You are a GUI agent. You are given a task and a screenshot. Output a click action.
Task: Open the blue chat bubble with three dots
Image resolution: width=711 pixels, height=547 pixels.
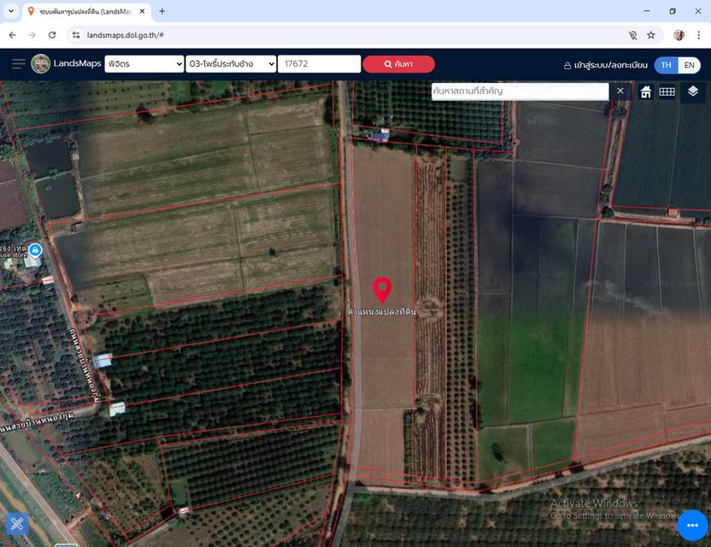[692, 525]
